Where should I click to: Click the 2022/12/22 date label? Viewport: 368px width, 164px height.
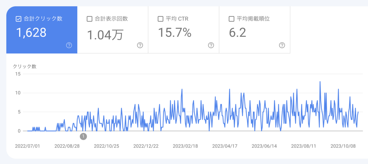146,146
